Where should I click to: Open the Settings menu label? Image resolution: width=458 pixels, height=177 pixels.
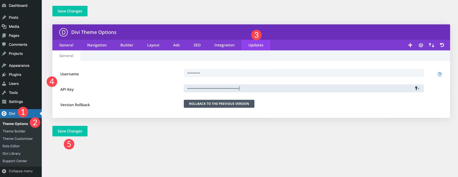coord(16,102)
